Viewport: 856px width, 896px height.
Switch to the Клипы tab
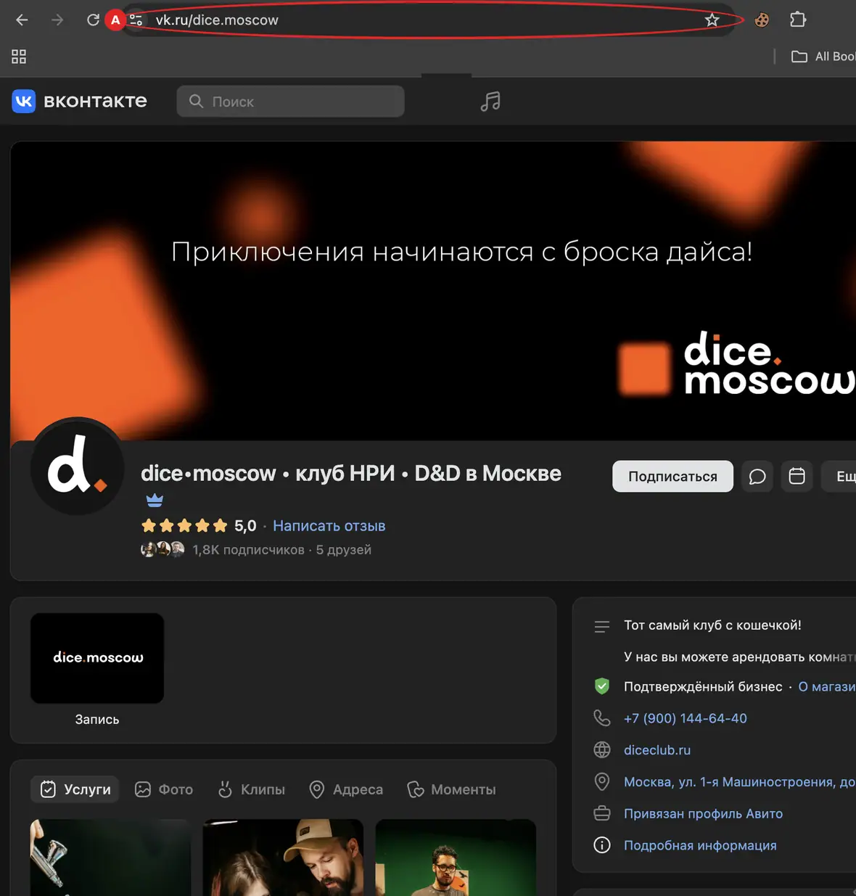point(252,789)
